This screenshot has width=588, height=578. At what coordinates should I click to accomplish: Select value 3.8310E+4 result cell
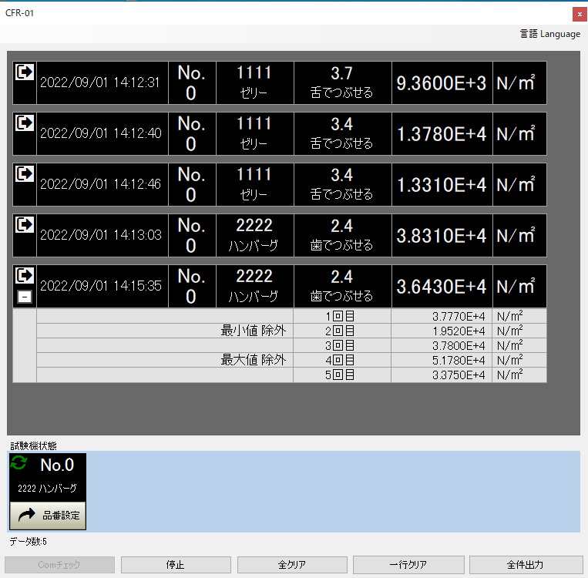442,236
